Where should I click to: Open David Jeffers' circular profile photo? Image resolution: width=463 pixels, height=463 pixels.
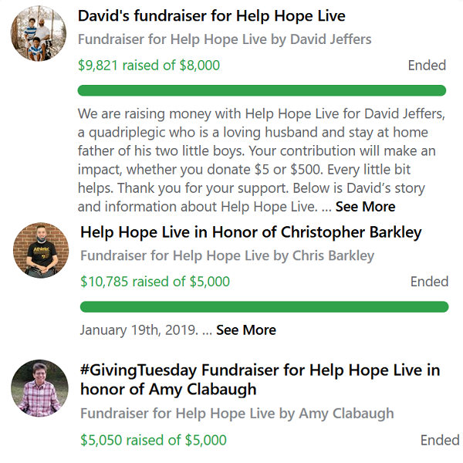39,33
